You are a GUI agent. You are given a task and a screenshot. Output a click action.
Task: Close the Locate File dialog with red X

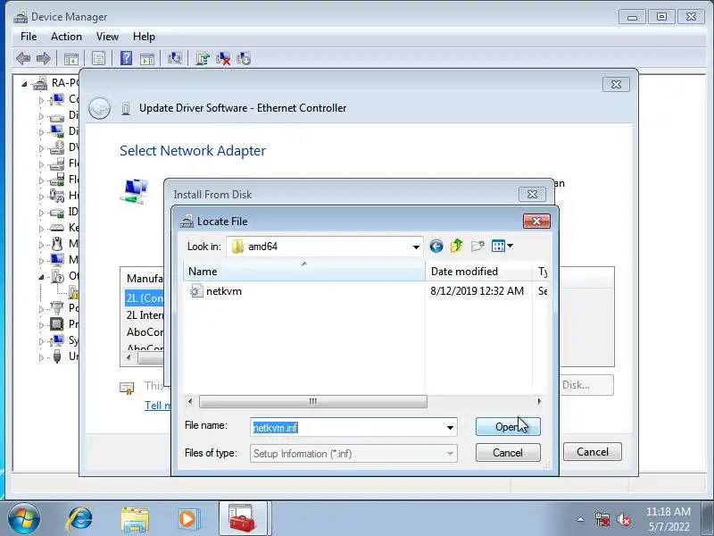pos(537,221)
